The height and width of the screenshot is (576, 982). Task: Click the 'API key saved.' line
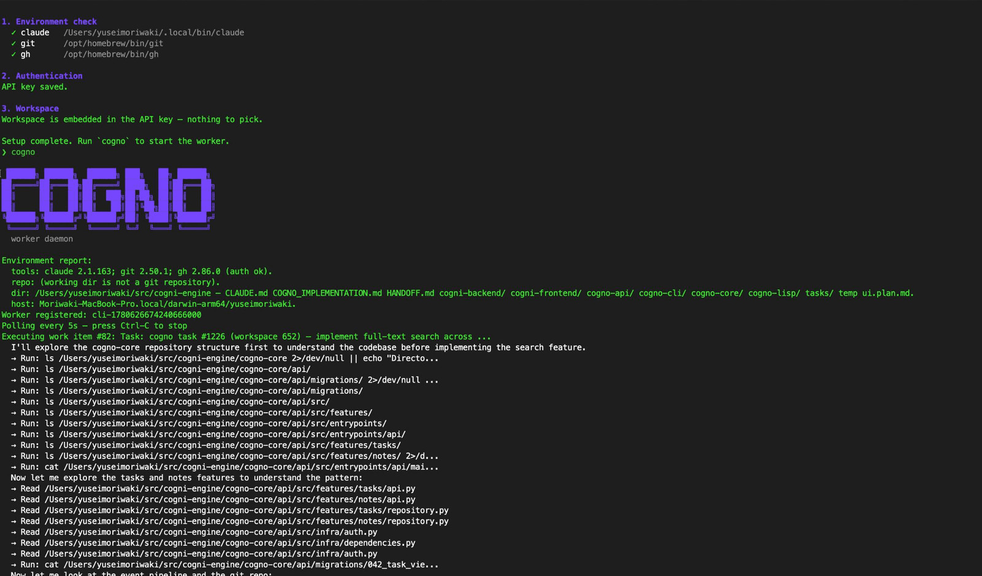(34, 87)
